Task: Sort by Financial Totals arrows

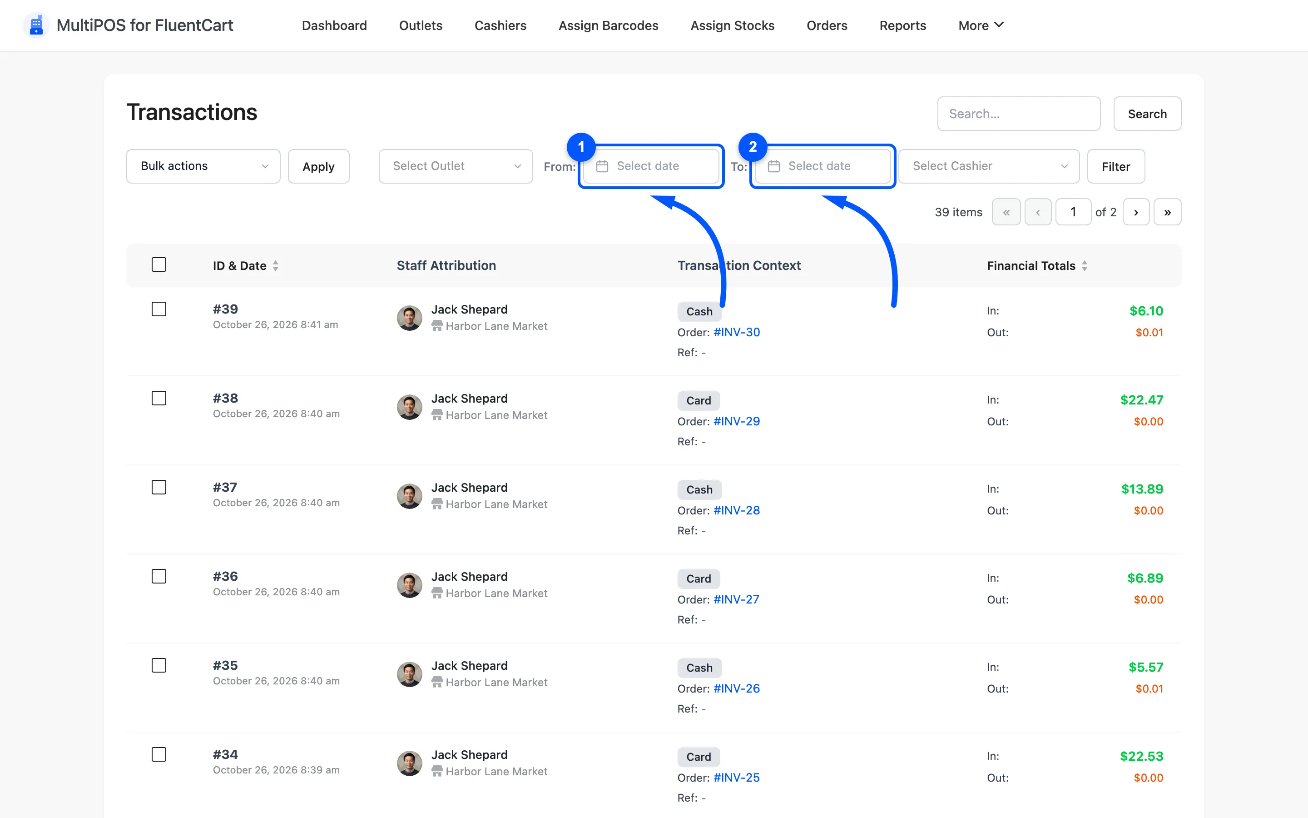Action: pyautogui.click(x=1084, y=266)
